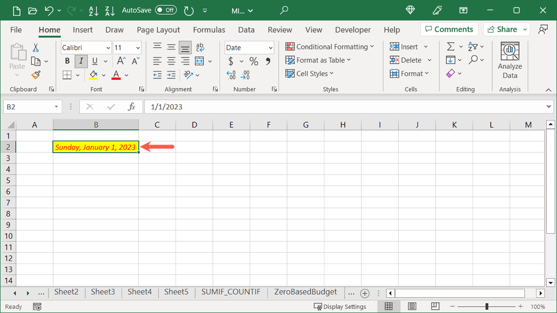The height and width of the screenshot is (313, 557).
Task: Open file folder icon in title bar
Action: (x=32, y=11)
